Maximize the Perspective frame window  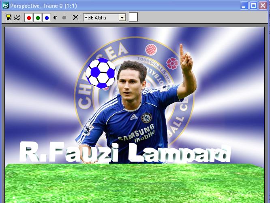253,6
